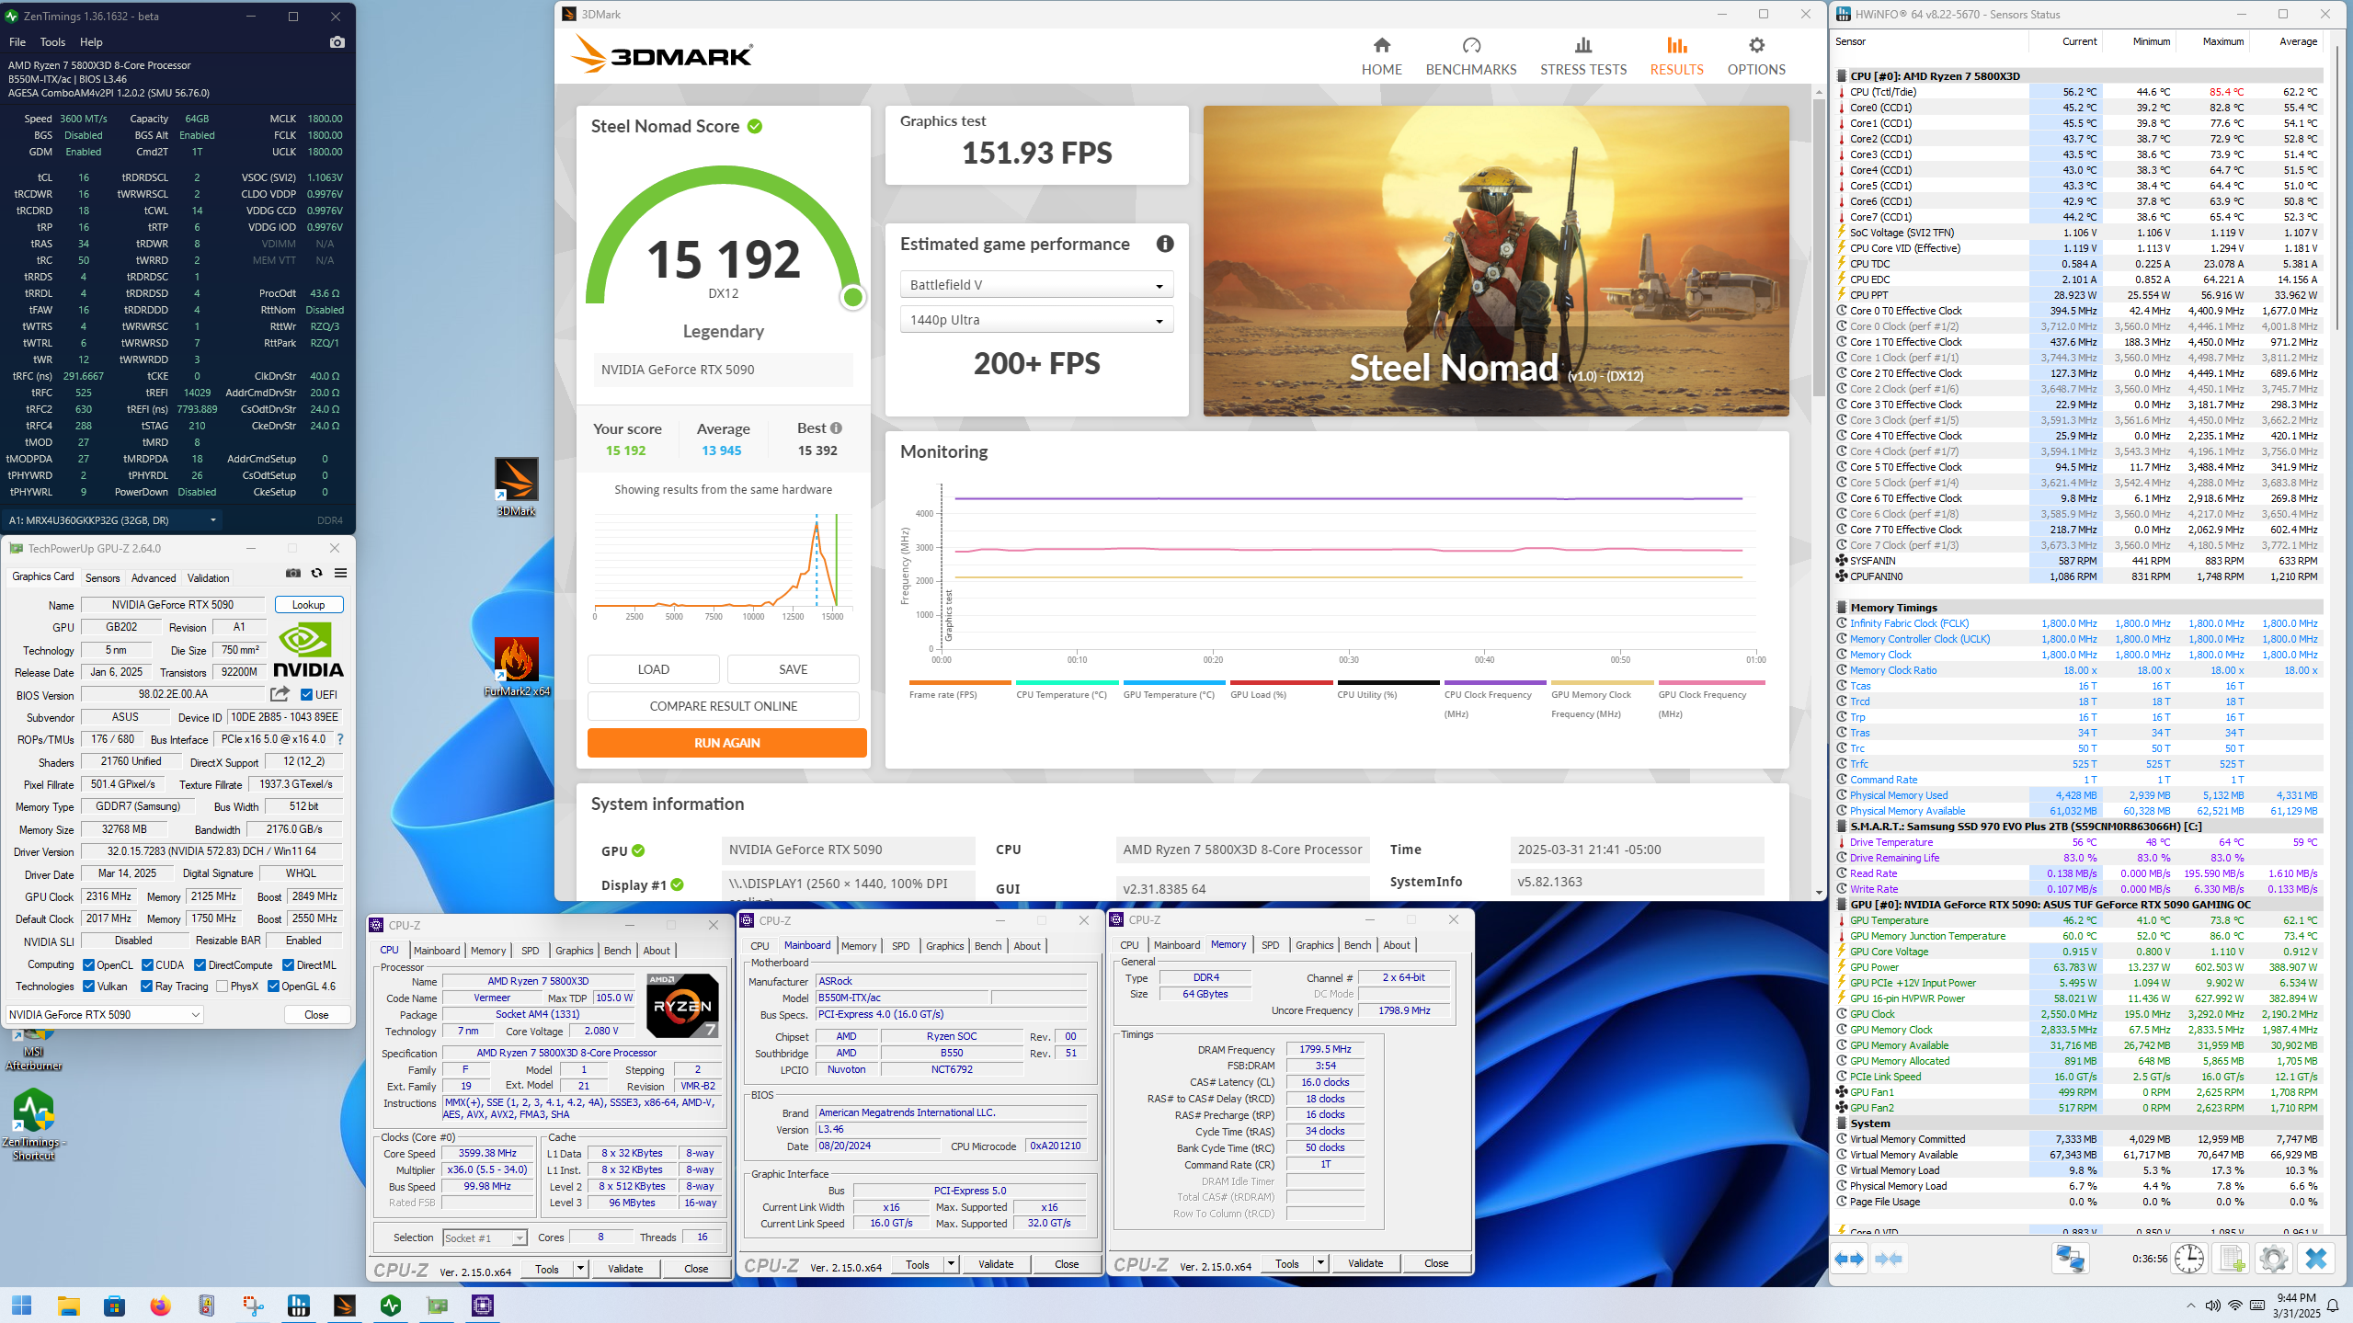Open Windows Start button
The height and width of the screenshot is (1323, 2353).
pyautogui.click(x=22, y=1305)
